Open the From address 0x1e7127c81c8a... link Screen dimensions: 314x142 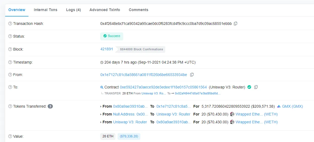tap(144, 75)
